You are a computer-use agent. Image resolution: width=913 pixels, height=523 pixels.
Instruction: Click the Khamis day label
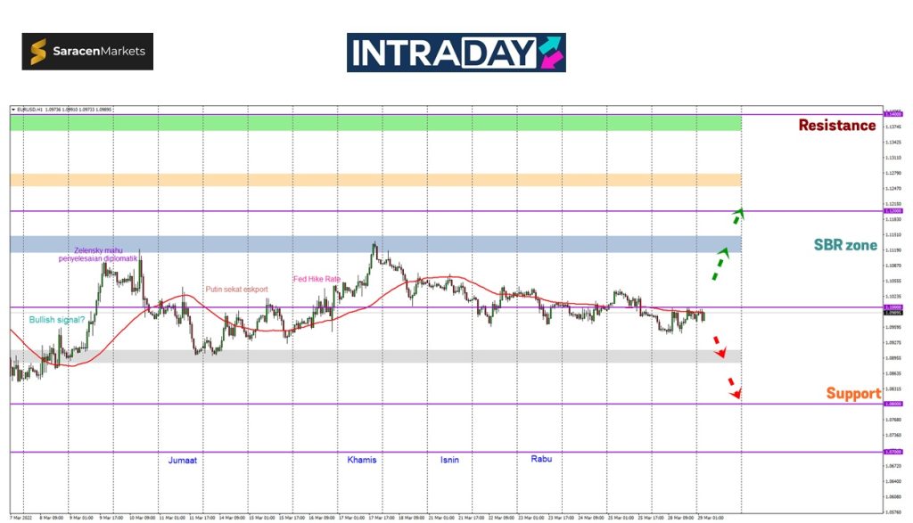pos(362,460)
